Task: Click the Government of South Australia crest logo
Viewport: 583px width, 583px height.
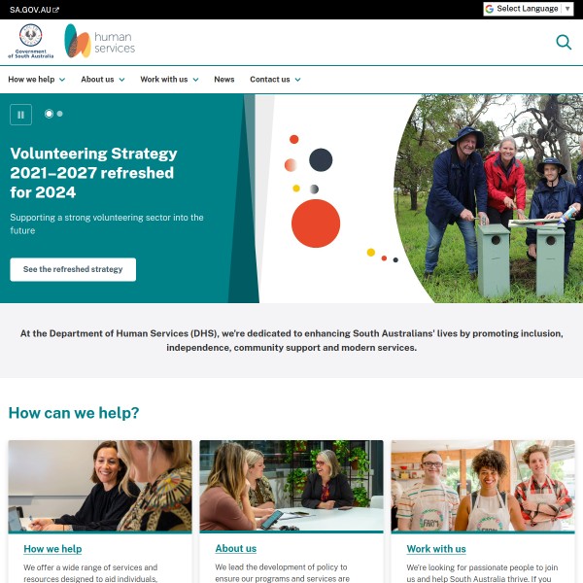Action: [x=31, y=41]
